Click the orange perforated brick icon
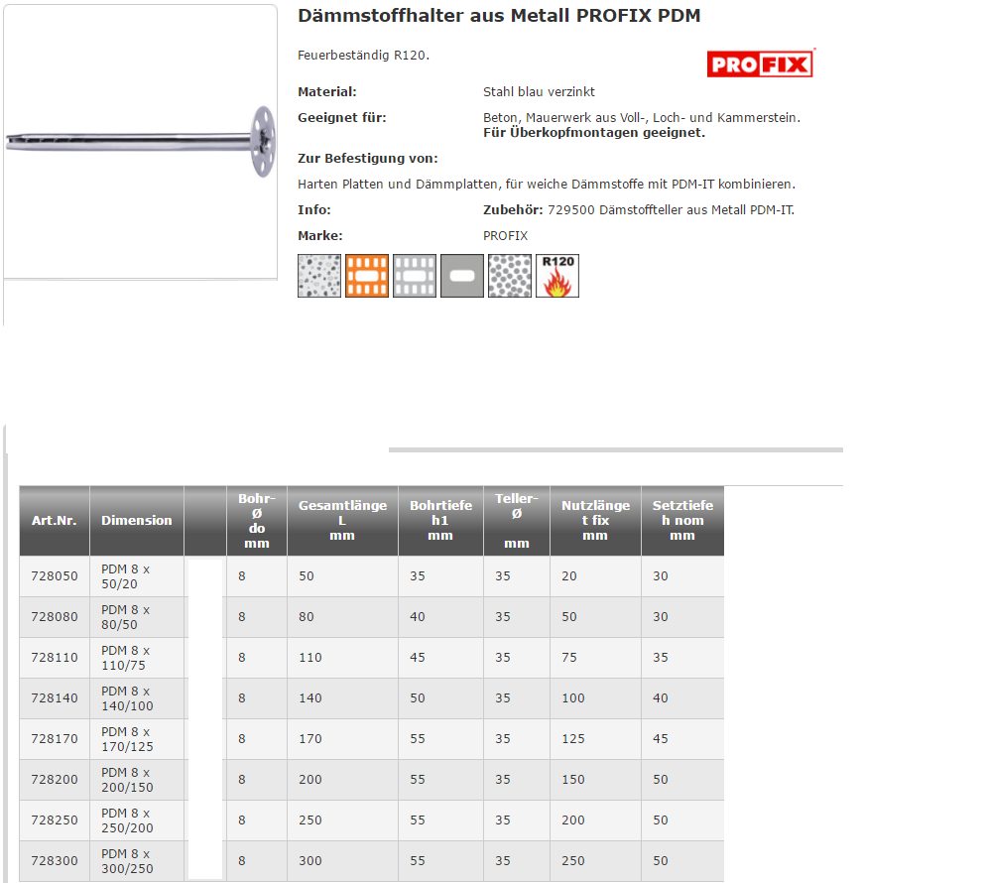 [x=367, y=276]
